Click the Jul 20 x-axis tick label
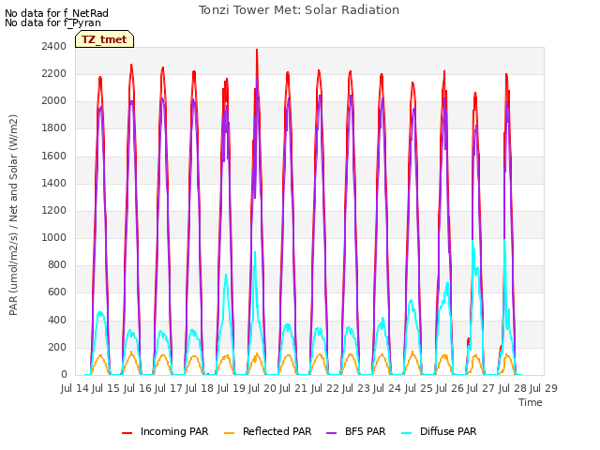The image size is (600, 450). 262,388
